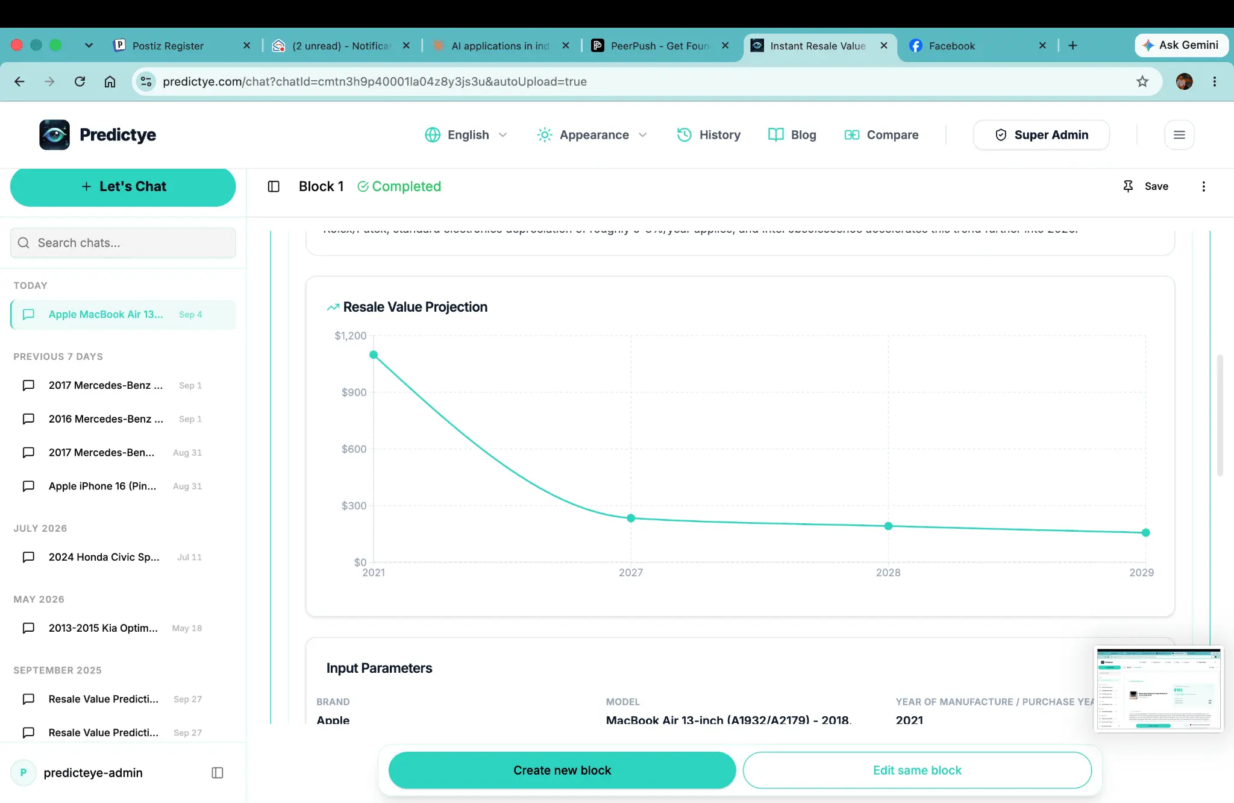This screenshot has height=803, width=1234.
Task: Click the pin Save icon
Action: (1128, 186)
